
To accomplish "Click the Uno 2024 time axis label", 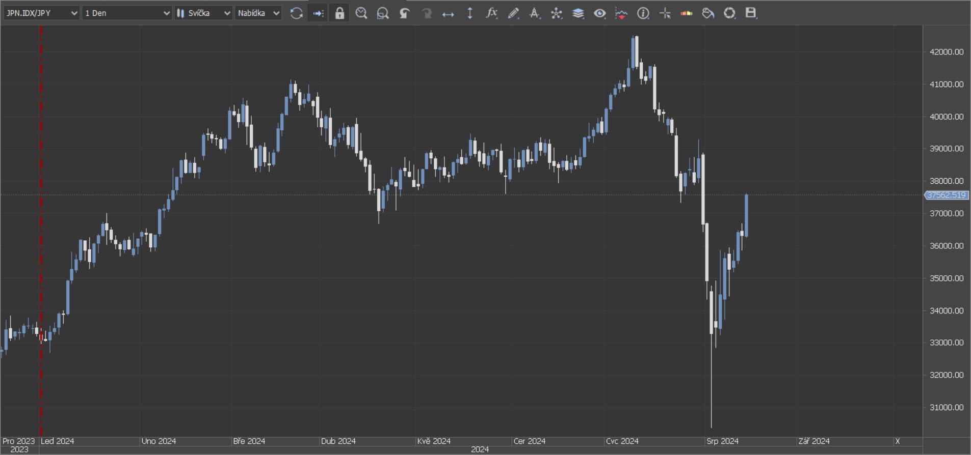I will (159, 441).
